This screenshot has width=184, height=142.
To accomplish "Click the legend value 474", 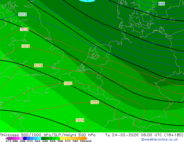I will pyautogui.click(x=8, y=141).
